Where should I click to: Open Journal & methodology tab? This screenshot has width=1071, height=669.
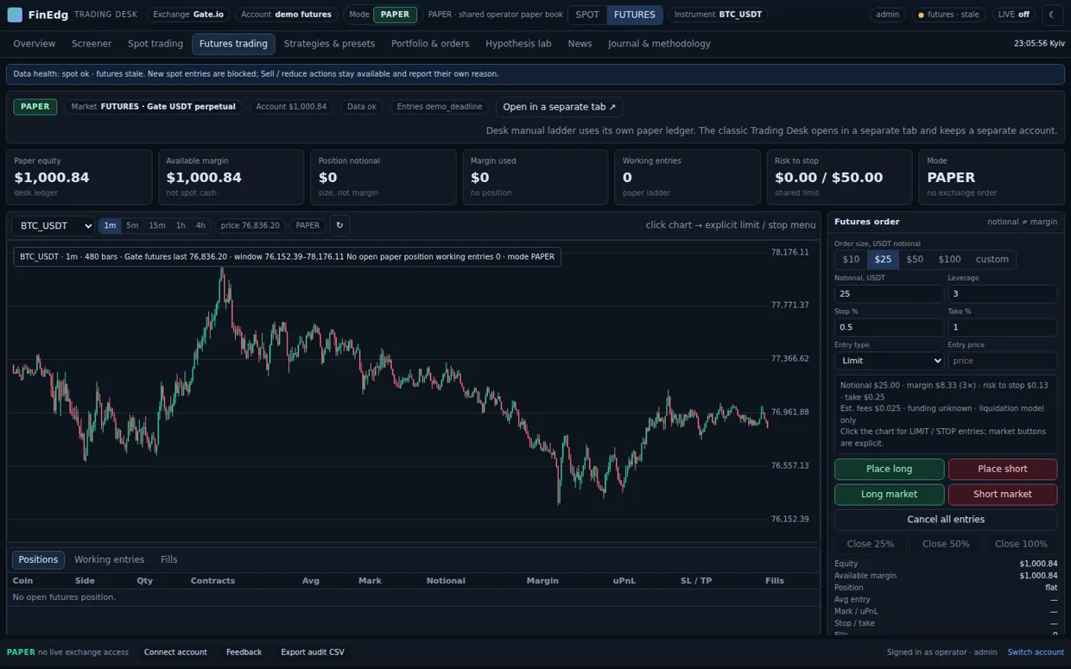(x=659, y=44)
